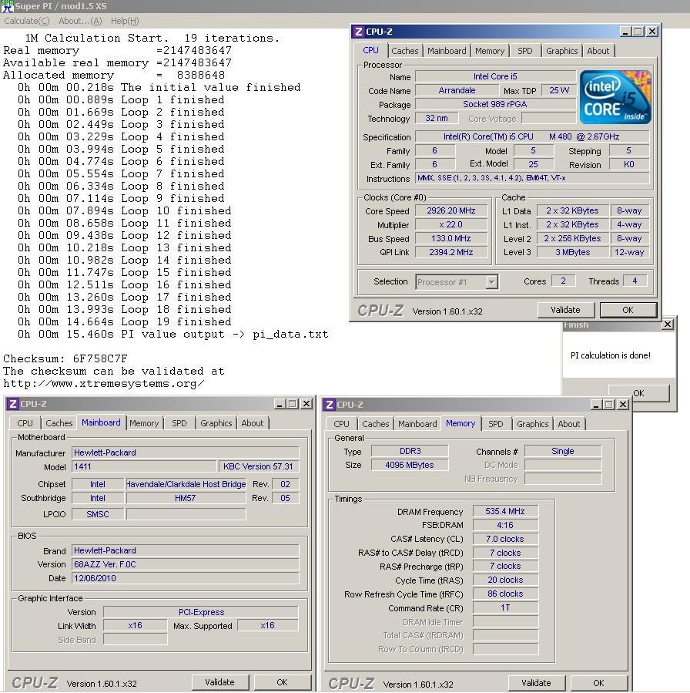
Task: Switch to SPD tab in top CPU-Z window
Action: tap(525, 51)
